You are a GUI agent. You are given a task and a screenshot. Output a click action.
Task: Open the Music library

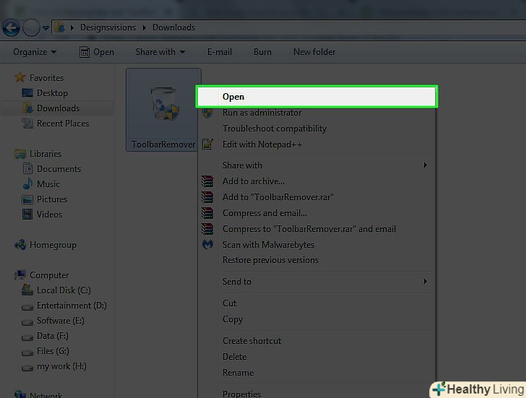pyautogui.click(x=48, y=184)
